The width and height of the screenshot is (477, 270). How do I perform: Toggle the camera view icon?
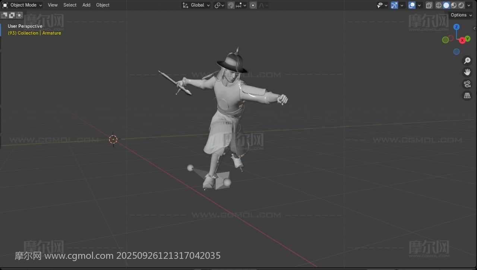coord(467,84)
